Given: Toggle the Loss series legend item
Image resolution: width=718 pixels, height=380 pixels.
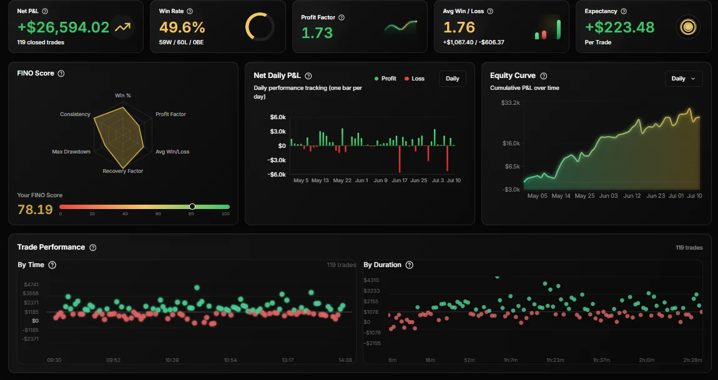Looking at the screenshot, I should 415,79.
